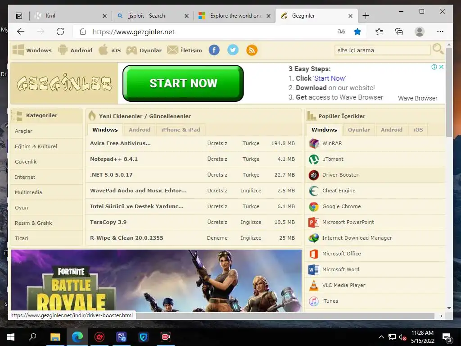461x346 pixels.
Task: Open İletişim contact page
Action: coord(184,50)
